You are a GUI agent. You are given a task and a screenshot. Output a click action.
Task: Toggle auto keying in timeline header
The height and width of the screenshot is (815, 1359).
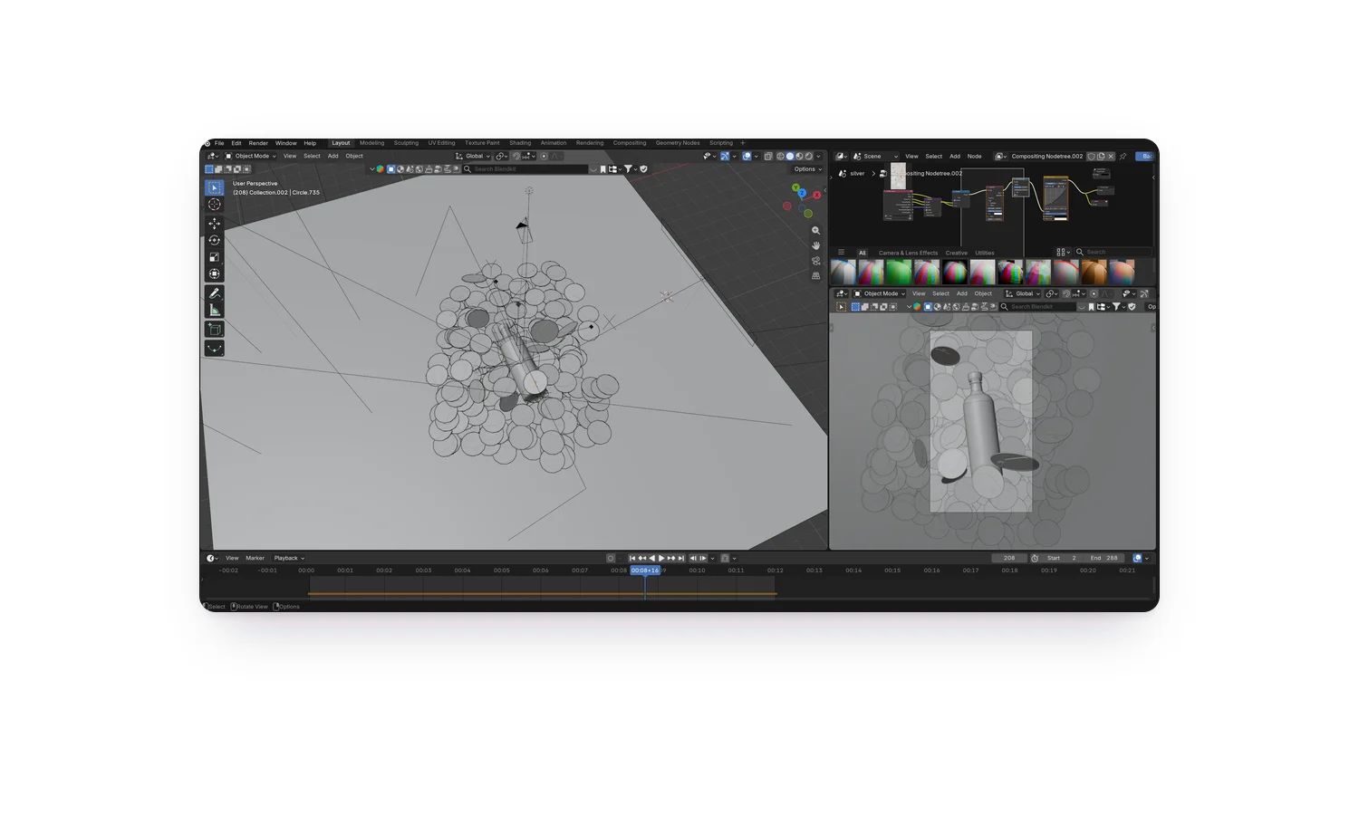[611, 558]
